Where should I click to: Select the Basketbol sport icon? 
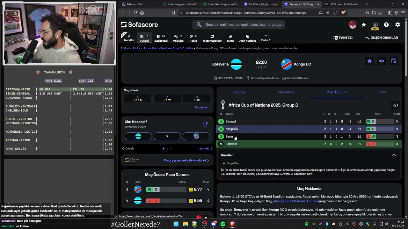tap(161, 38)
